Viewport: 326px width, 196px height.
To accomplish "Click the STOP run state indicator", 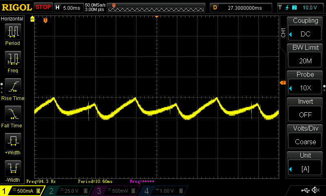I will [x=43, y=7].
